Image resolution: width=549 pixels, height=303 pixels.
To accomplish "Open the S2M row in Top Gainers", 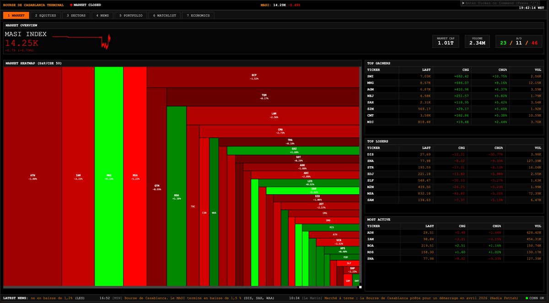I will [x=455, y=109].
